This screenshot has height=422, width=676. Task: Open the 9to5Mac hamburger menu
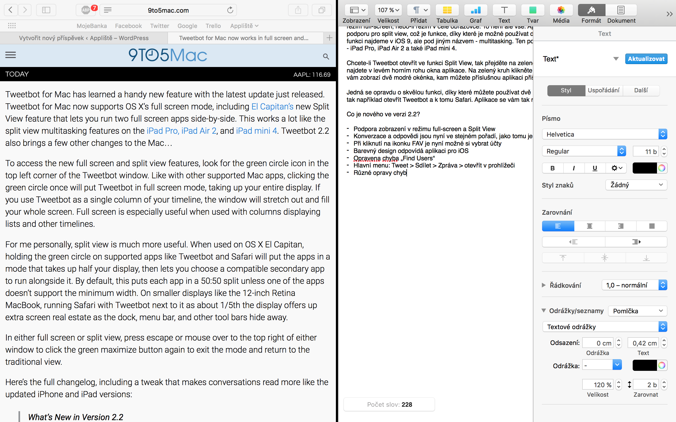click(11, 55)
